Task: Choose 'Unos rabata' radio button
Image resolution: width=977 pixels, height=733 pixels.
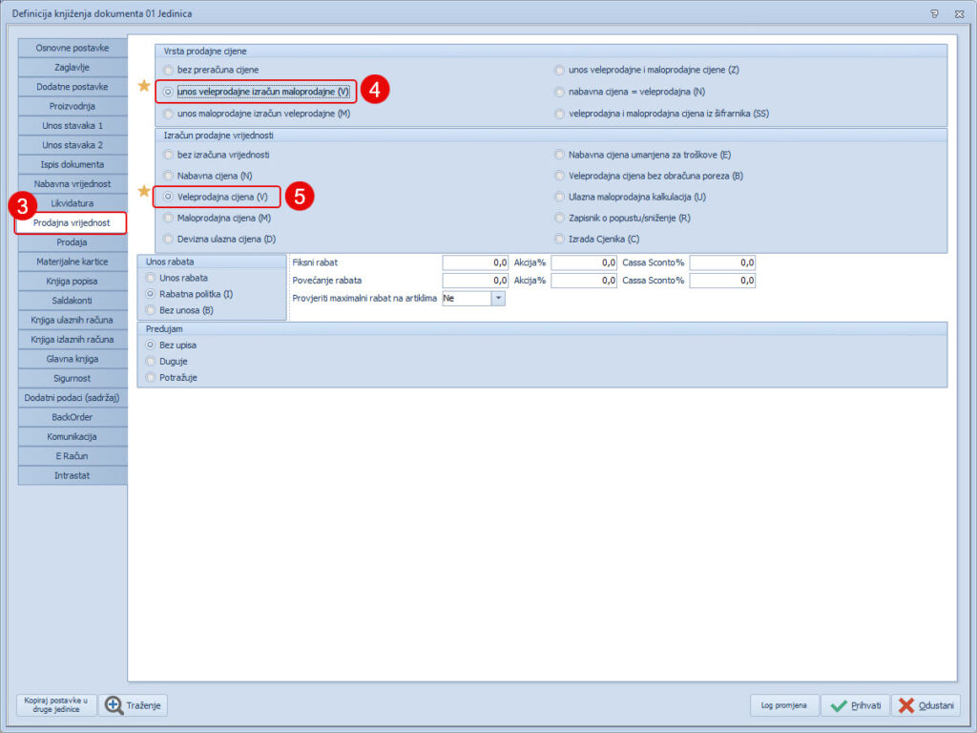Action: click(x=150, y=278)
